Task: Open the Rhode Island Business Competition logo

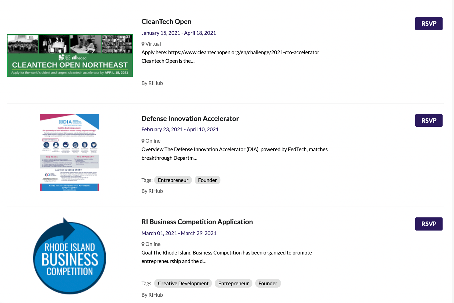Action: coord(70,256)
